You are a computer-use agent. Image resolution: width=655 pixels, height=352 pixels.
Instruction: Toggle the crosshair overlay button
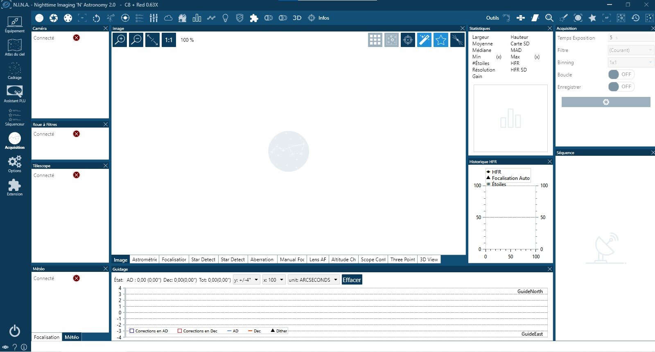coord(408,40)
